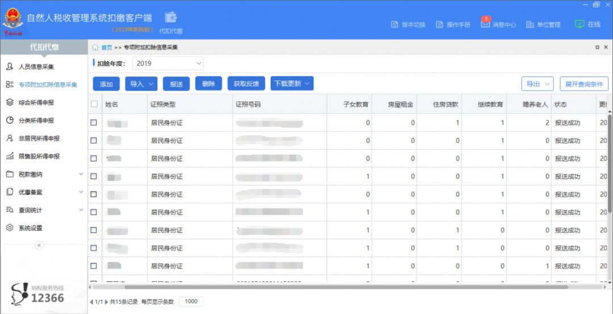The width and height of the screenshot is (613, 314).
Task: Check the fourth table row checkbox
Action: coord(94,176)
